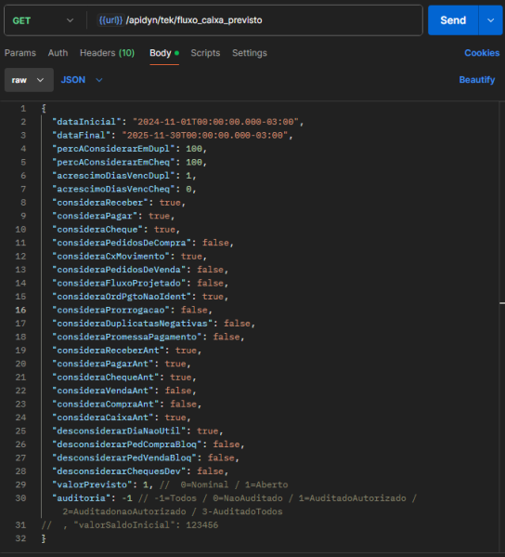The height and width of the screenshot is (557, 505).
Task: Click the consideraCheque key
Action: click(97, 230)
